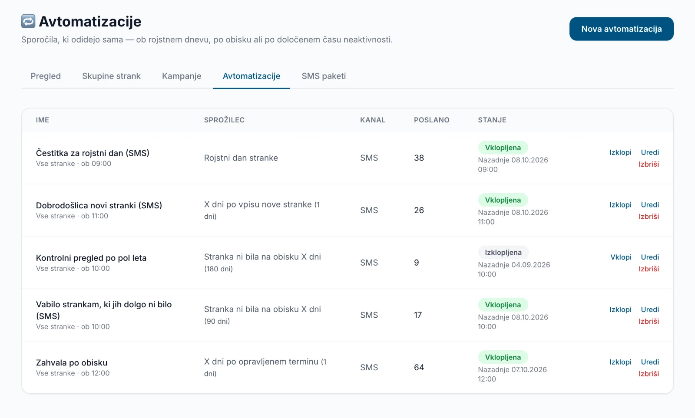
Task: Click the sent count 17
Action: pyautogui.click(x=418, y=315)
